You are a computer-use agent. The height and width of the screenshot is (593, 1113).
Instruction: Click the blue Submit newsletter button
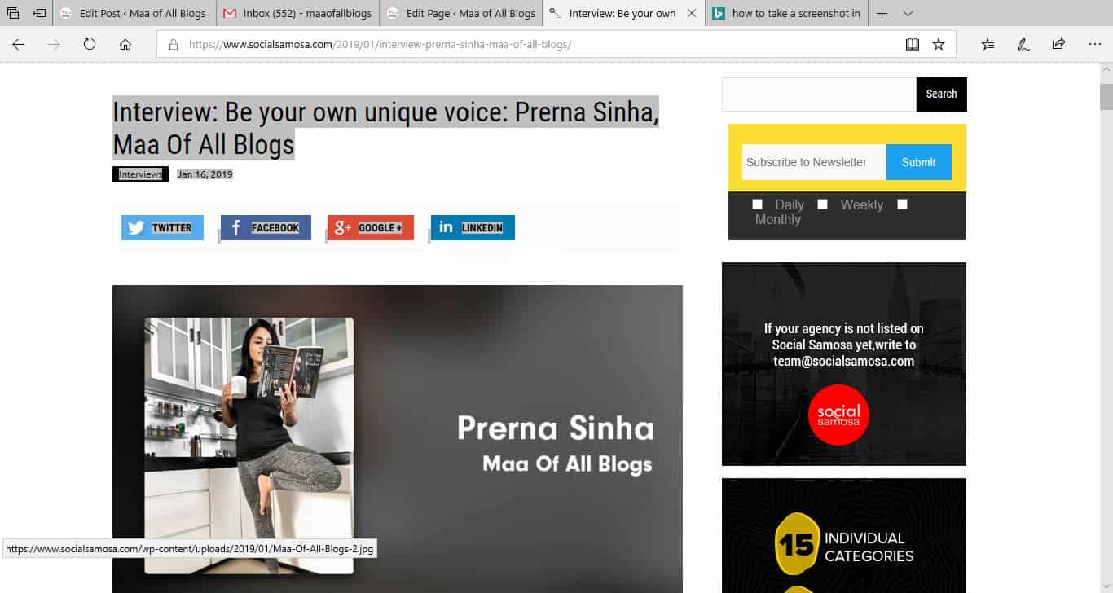tap(918, 162)
